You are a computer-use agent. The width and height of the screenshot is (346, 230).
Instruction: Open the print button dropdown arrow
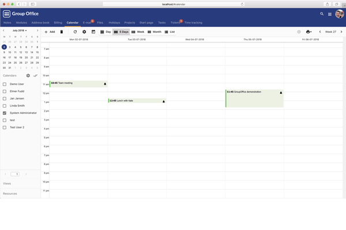click(x=311, y=32)
